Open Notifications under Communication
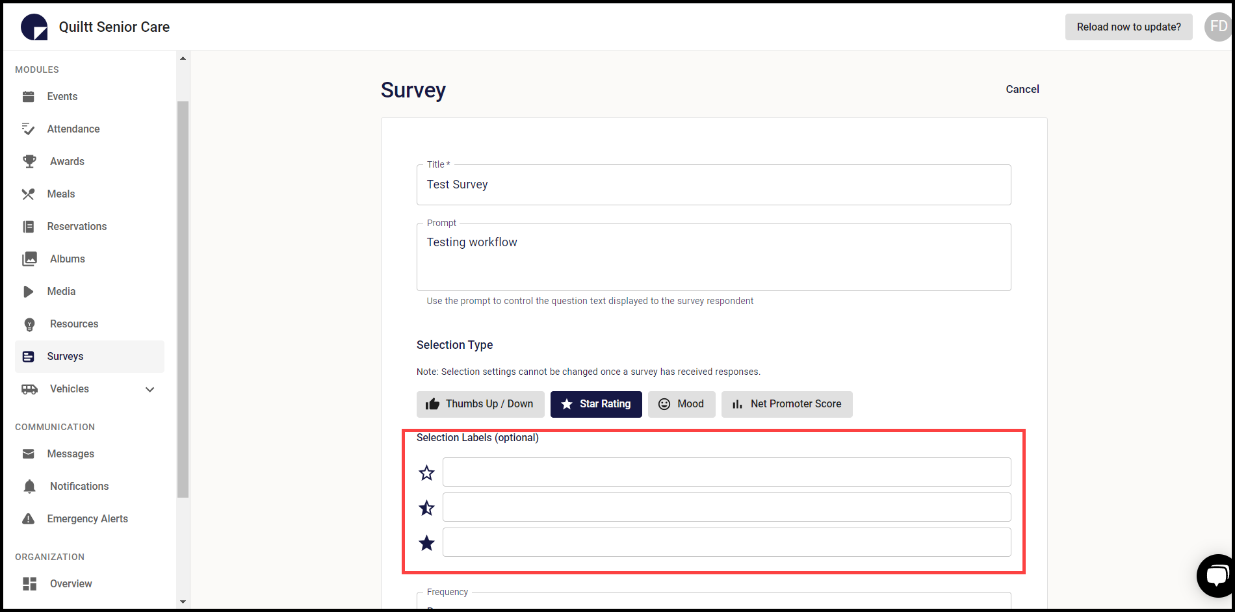Image resolution: width=1235 pixels, height=612 pixels. tap(90, 487)
